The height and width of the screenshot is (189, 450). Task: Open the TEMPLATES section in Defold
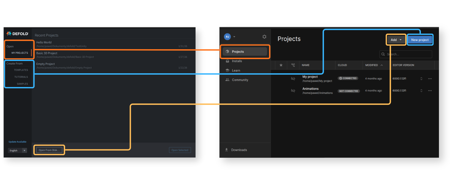click(21, 70)
